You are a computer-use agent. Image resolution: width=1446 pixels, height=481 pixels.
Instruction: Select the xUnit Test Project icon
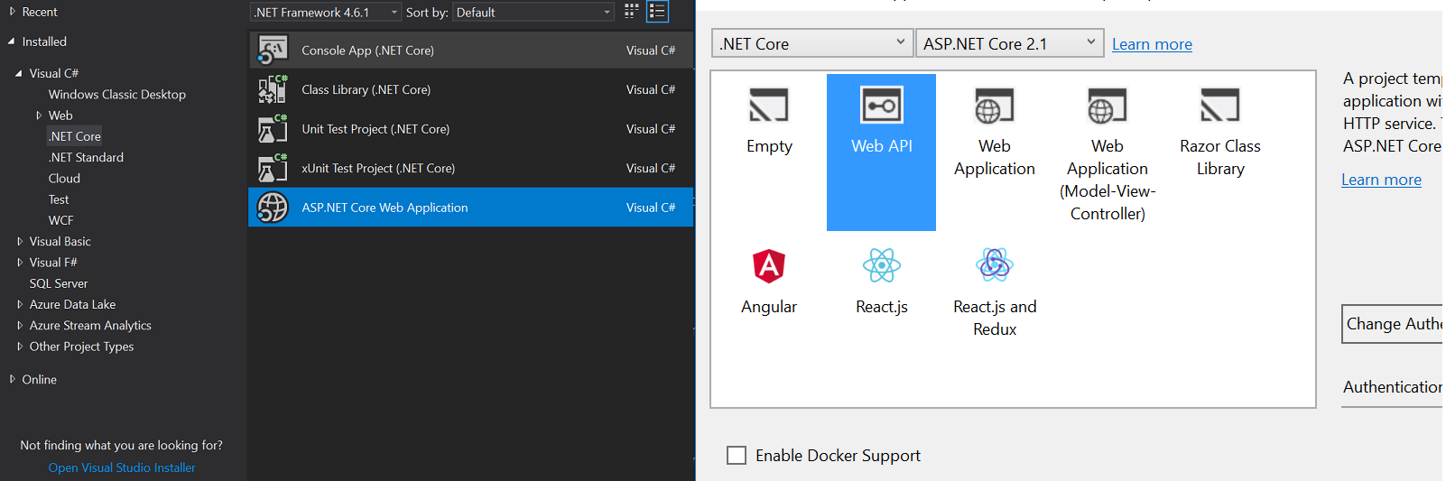click(273, 168)
